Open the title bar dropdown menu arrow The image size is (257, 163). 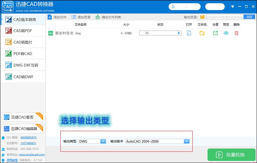click(x=233, y=6)
